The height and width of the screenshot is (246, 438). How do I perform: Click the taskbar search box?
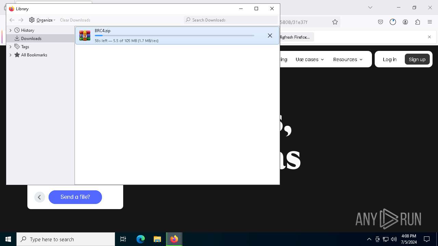point(66,239)
